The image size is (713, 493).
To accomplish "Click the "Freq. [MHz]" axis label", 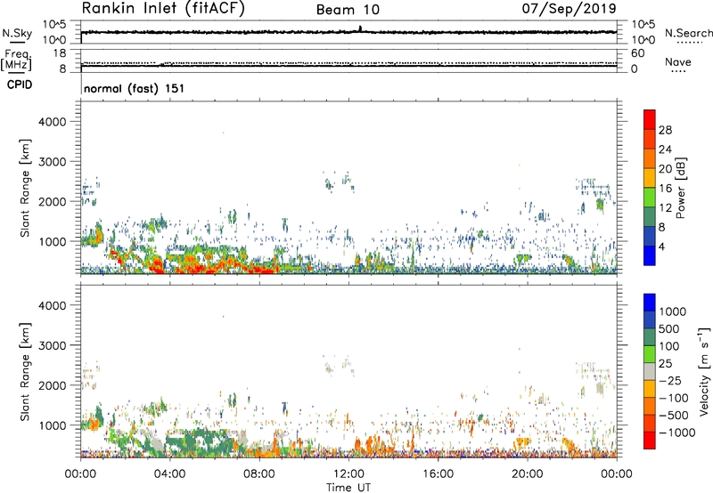I will (x=16, y=60).
